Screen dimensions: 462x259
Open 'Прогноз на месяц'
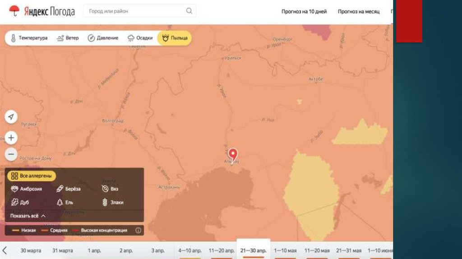pos(359,11)
